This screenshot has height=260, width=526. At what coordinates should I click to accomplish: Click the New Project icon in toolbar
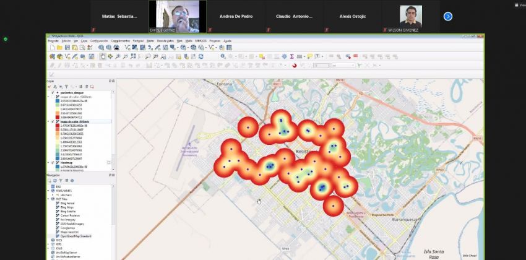(x=51, y=48)
